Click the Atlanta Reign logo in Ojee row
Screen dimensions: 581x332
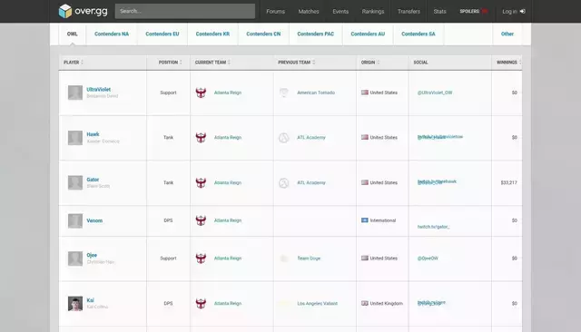[201, 258]
